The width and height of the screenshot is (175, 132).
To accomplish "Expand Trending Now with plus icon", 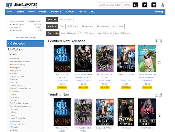I will 160,95.
